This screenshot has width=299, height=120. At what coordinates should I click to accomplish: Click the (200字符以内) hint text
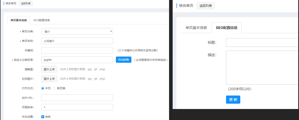240,89
